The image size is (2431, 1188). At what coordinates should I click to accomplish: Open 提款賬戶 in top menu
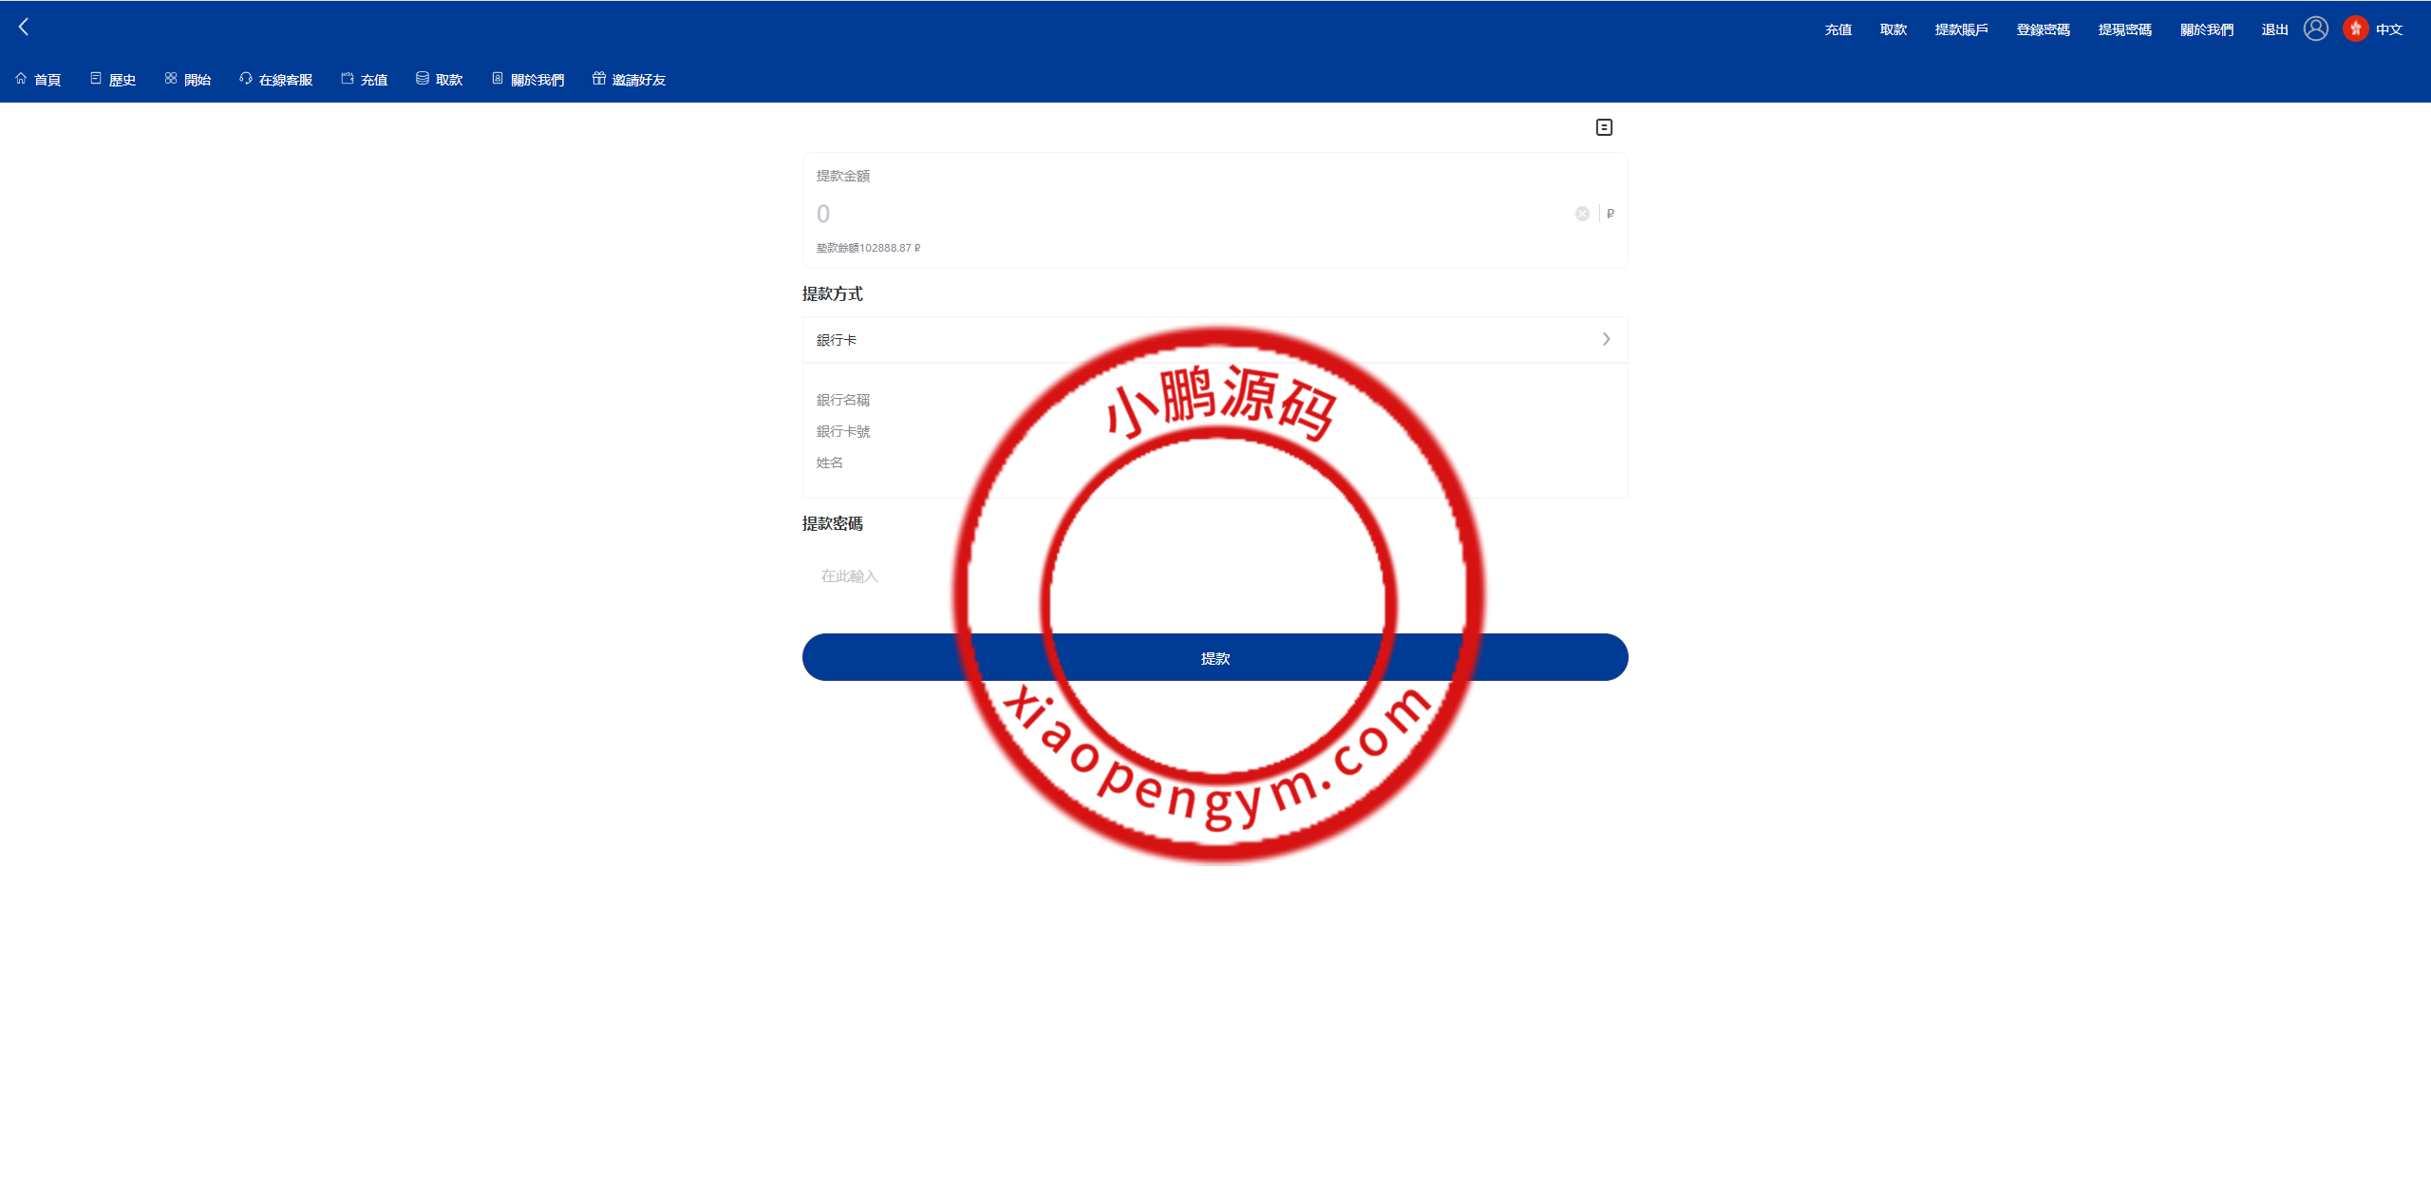pos(1961,29)
